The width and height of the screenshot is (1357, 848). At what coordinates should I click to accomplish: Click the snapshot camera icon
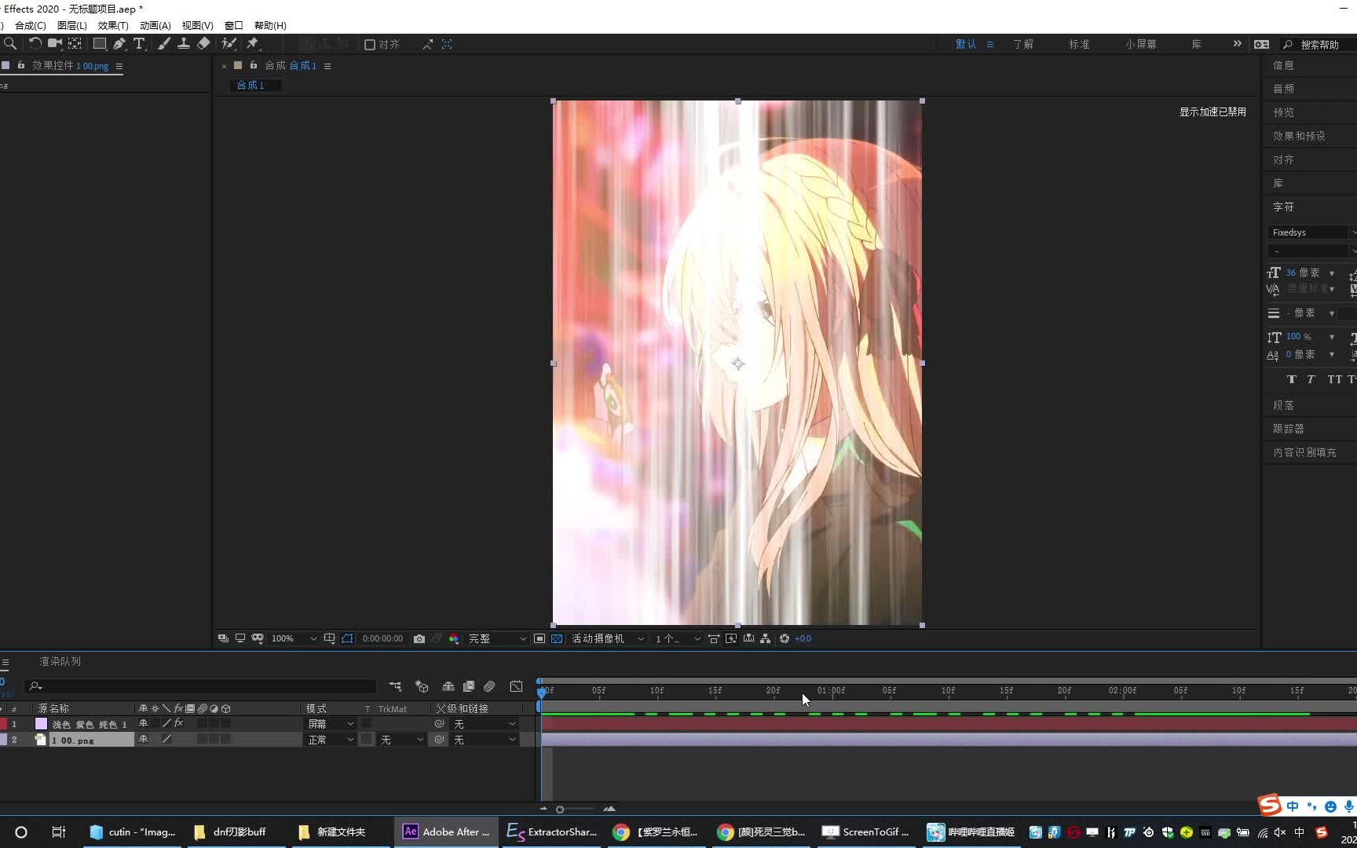(419, 639)
